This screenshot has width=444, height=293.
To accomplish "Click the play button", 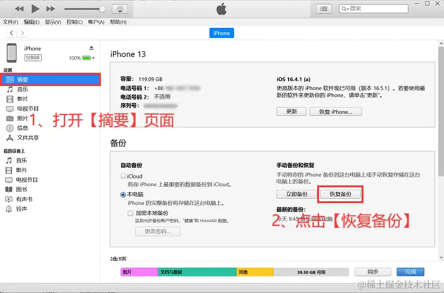I will tap(35, 9).
